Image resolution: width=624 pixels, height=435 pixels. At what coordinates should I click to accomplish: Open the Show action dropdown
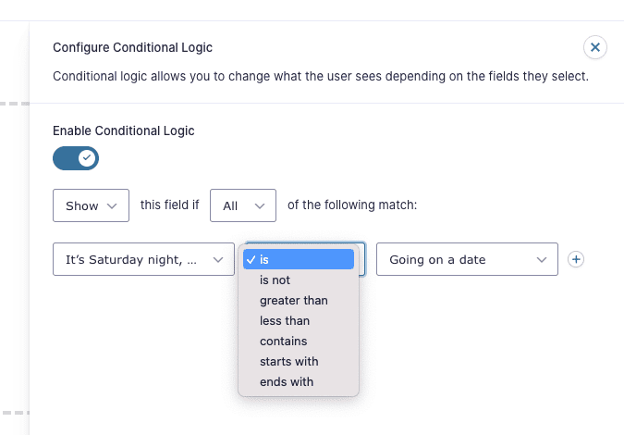coord(91,205)
